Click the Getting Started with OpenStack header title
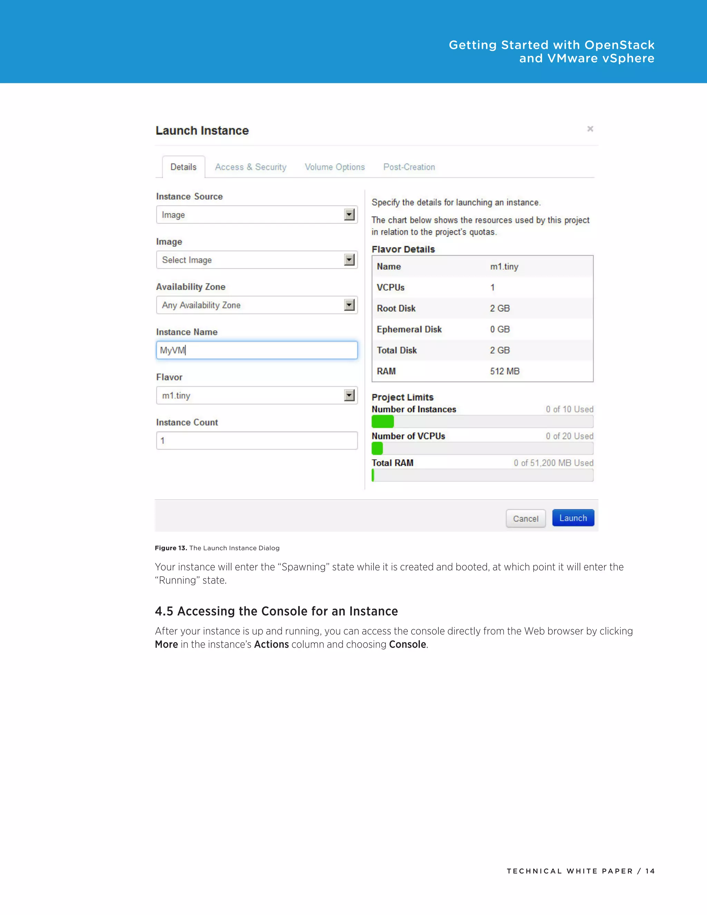Image resolution: width=707 pixels, height=915 pixels. pos(552,51)
